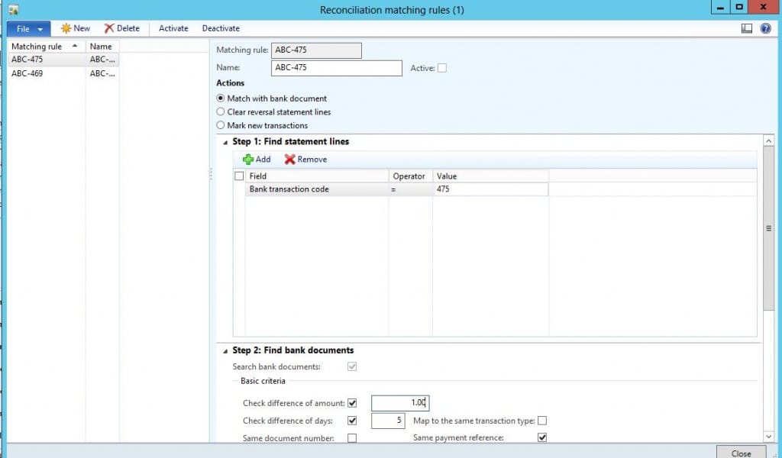
Task: Enable the Active checkbox
Action: pos(444,68)
